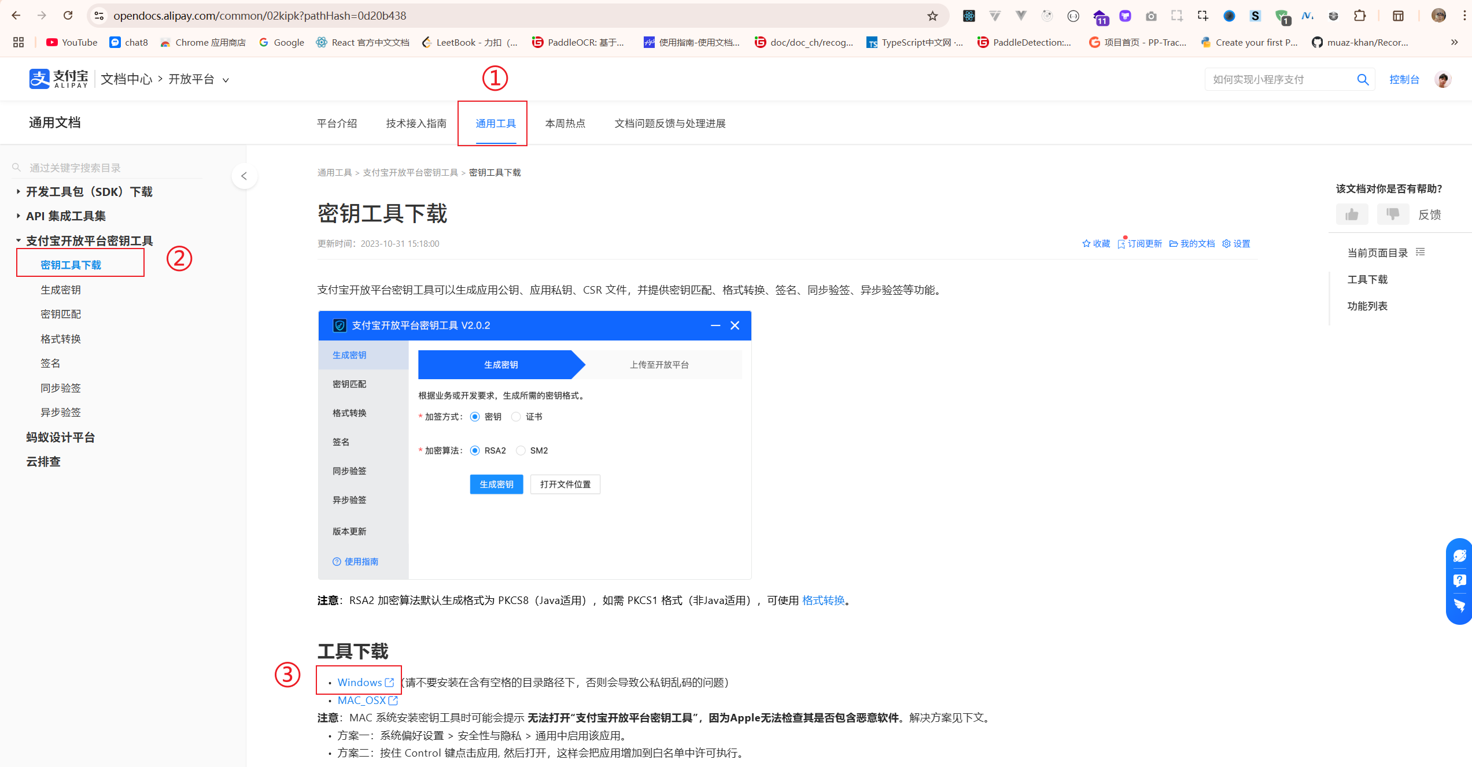Select the 本周热点 tab

tap(565, 123)
